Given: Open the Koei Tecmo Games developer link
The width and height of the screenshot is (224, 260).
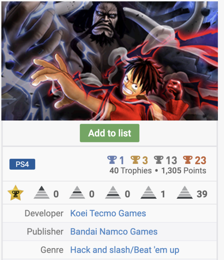Looking at the screenshot, I should (108, 213).
